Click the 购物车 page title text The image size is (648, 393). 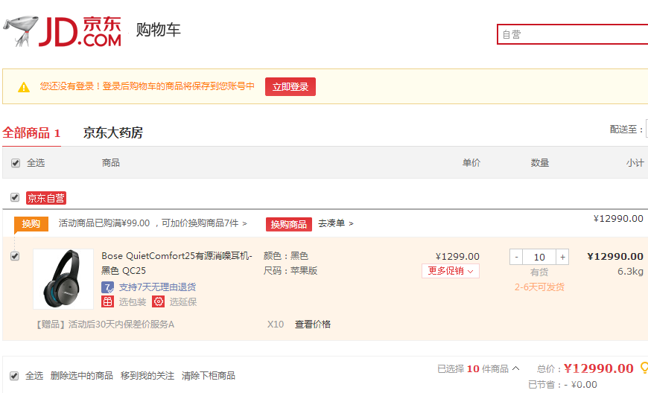(159, 30)
